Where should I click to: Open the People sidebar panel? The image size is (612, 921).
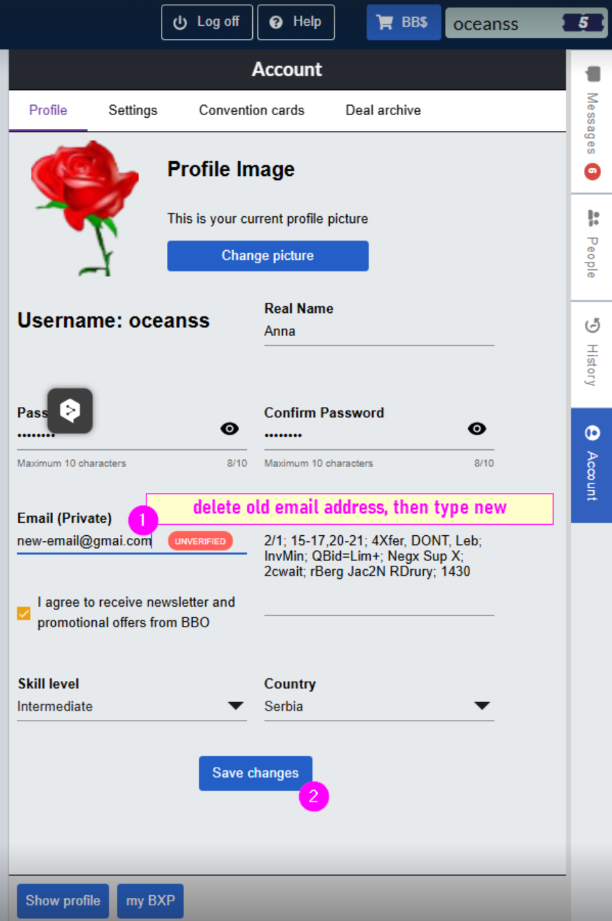tap(592, 247)
